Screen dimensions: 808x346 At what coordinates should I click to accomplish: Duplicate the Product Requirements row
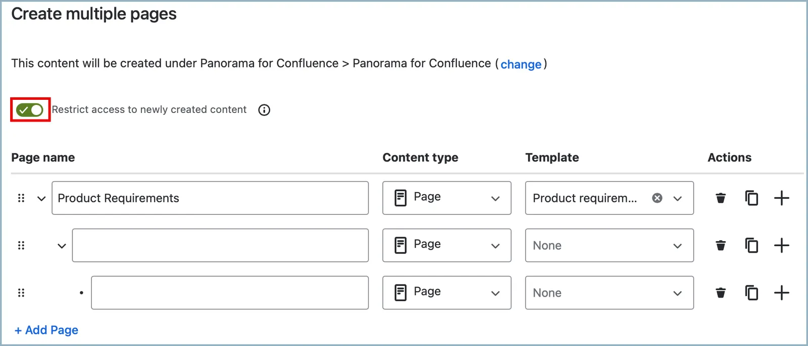(751, 198)
